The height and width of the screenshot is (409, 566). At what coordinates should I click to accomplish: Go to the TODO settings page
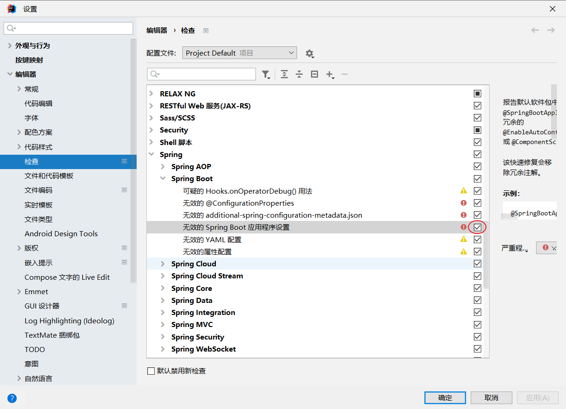coord(35,349)
